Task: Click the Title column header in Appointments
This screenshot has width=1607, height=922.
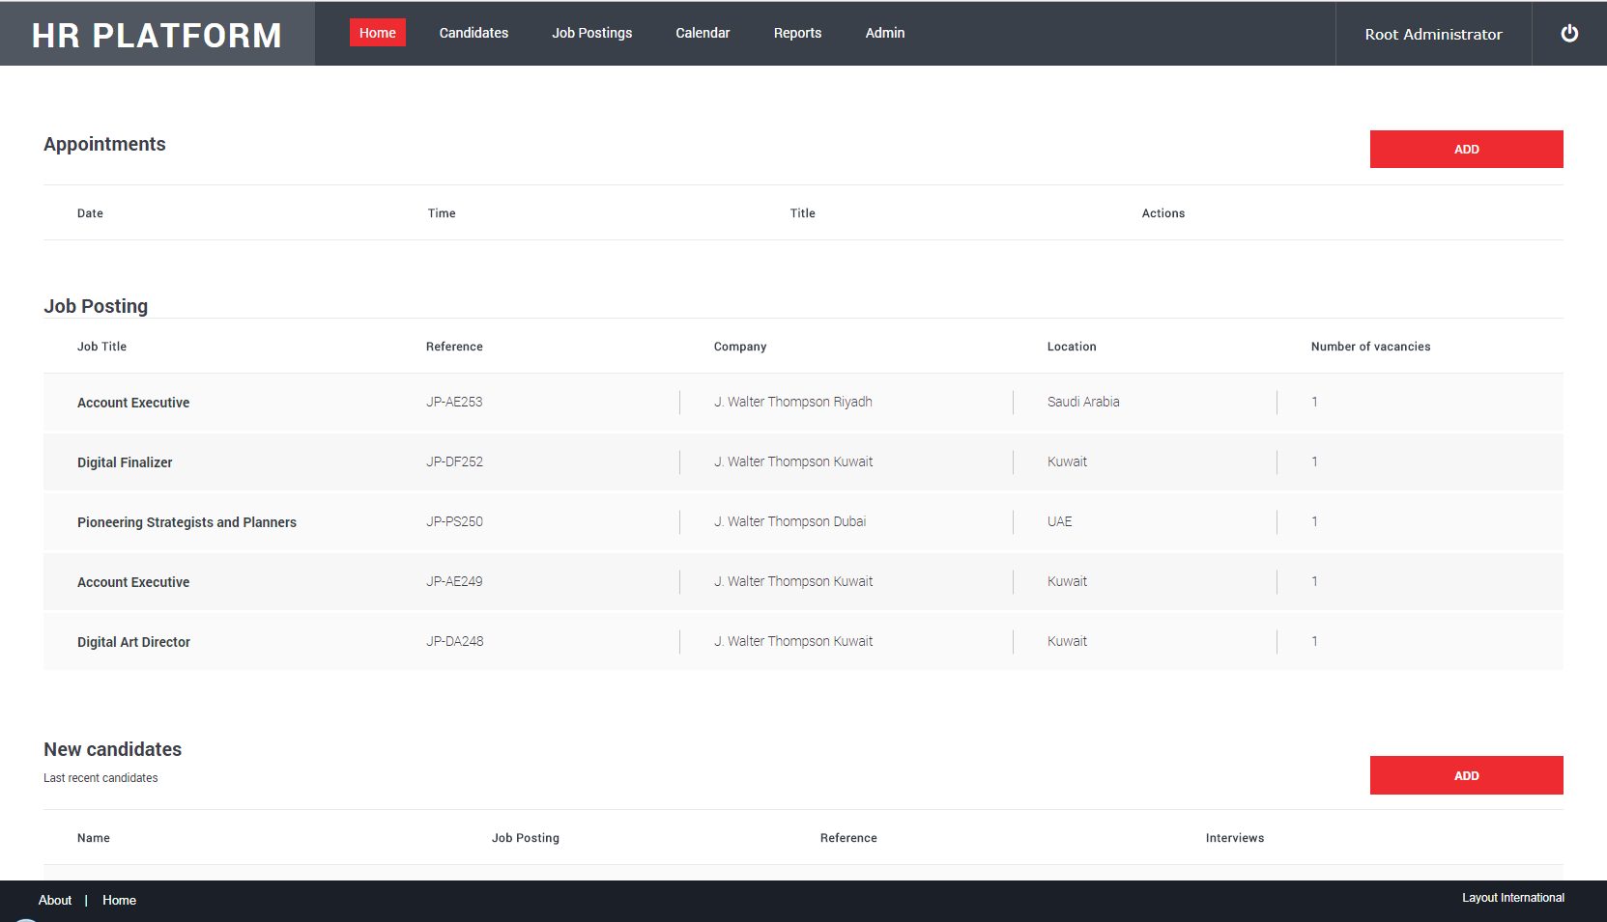Action: click(803, 213)
